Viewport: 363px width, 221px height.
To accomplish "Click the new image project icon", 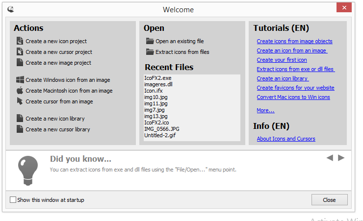I will point(20,63).
